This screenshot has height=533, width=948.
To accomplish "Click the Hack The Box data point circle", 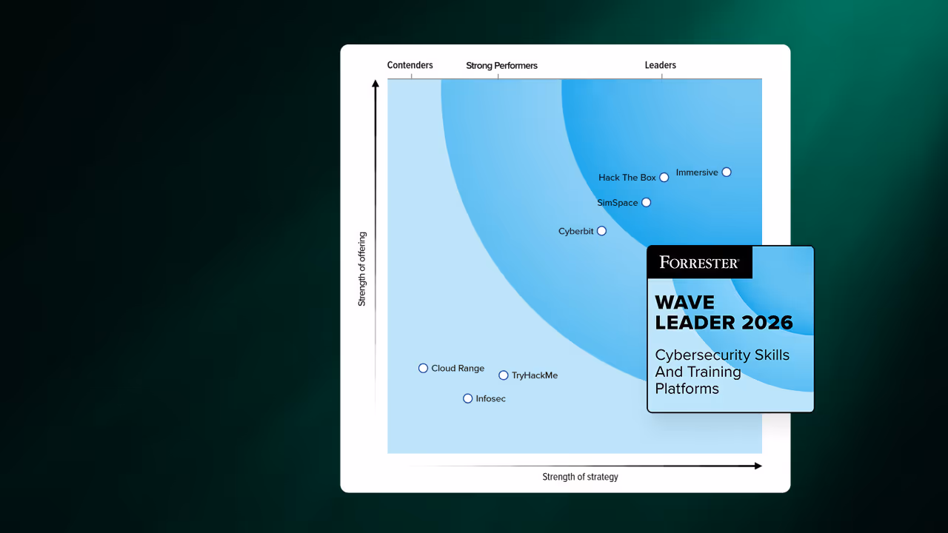I will (664, 178).
